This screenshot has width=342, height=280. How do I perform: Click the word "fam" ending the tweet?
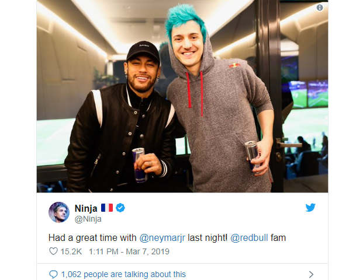278,238
